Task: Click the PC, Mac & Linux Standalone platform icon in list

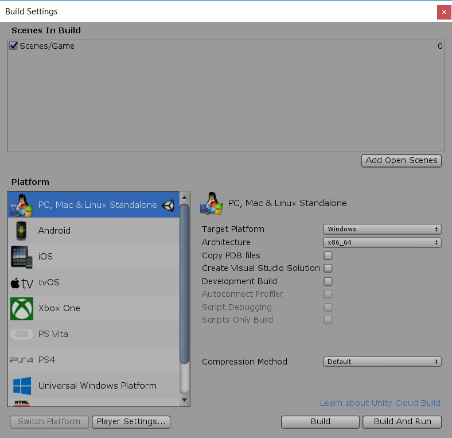Action: 22,206
